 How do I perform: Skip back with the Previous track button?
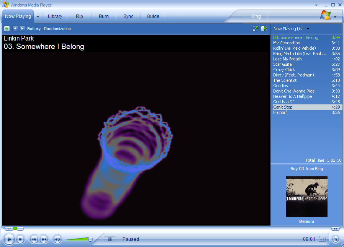pos(34,239)
